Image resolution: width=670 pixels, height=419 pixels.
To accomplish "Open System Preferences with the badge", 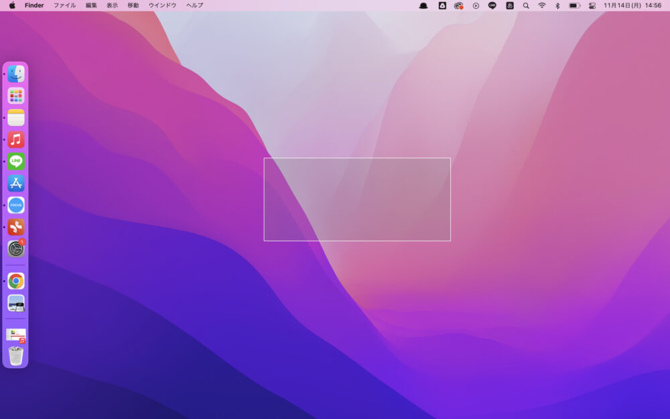I will 16,249.
